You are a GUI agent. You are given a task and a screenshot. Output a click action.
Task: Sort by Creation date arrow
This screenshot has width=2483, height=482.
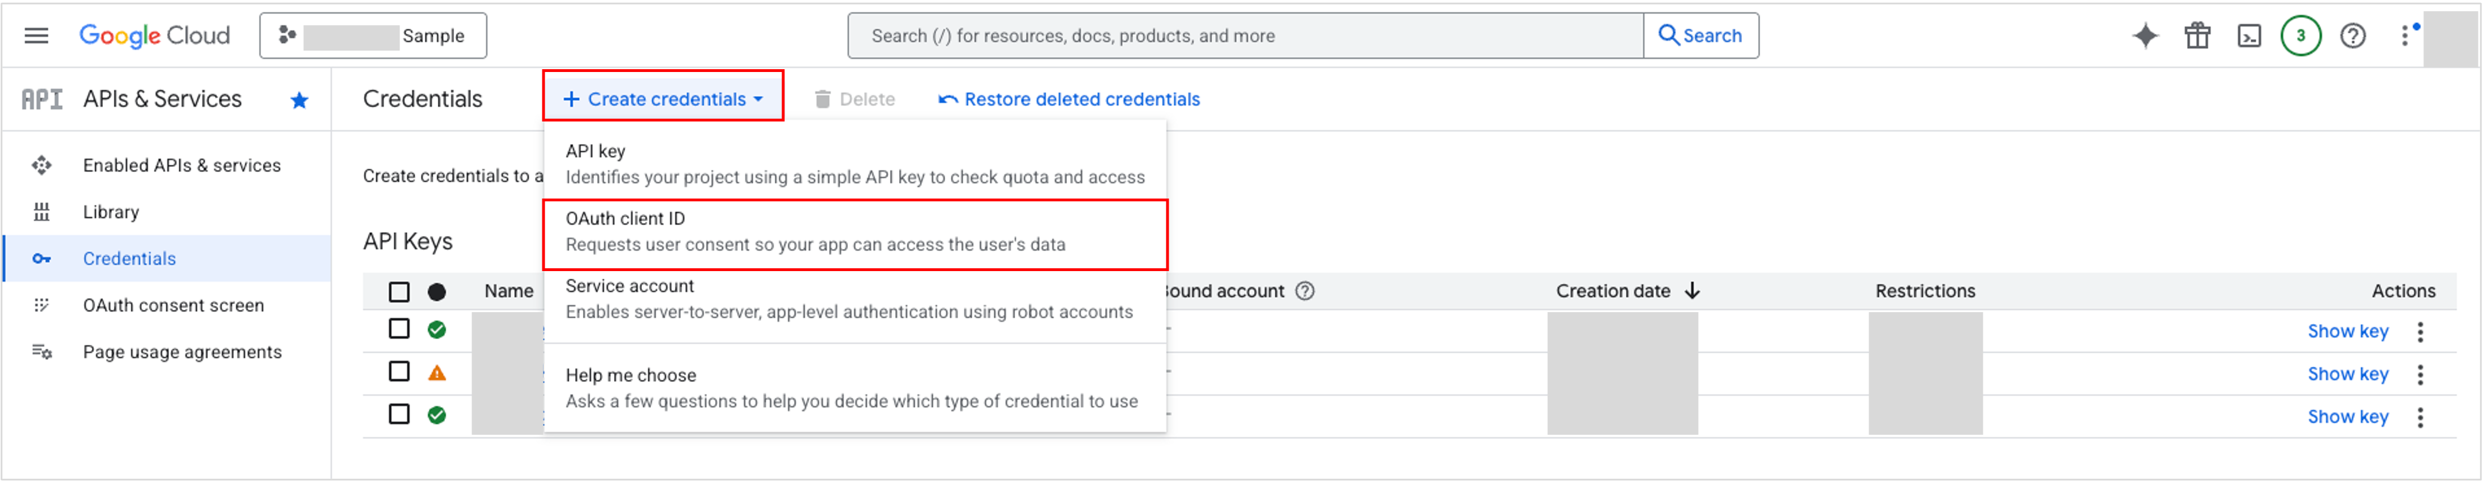[1692, 291]
